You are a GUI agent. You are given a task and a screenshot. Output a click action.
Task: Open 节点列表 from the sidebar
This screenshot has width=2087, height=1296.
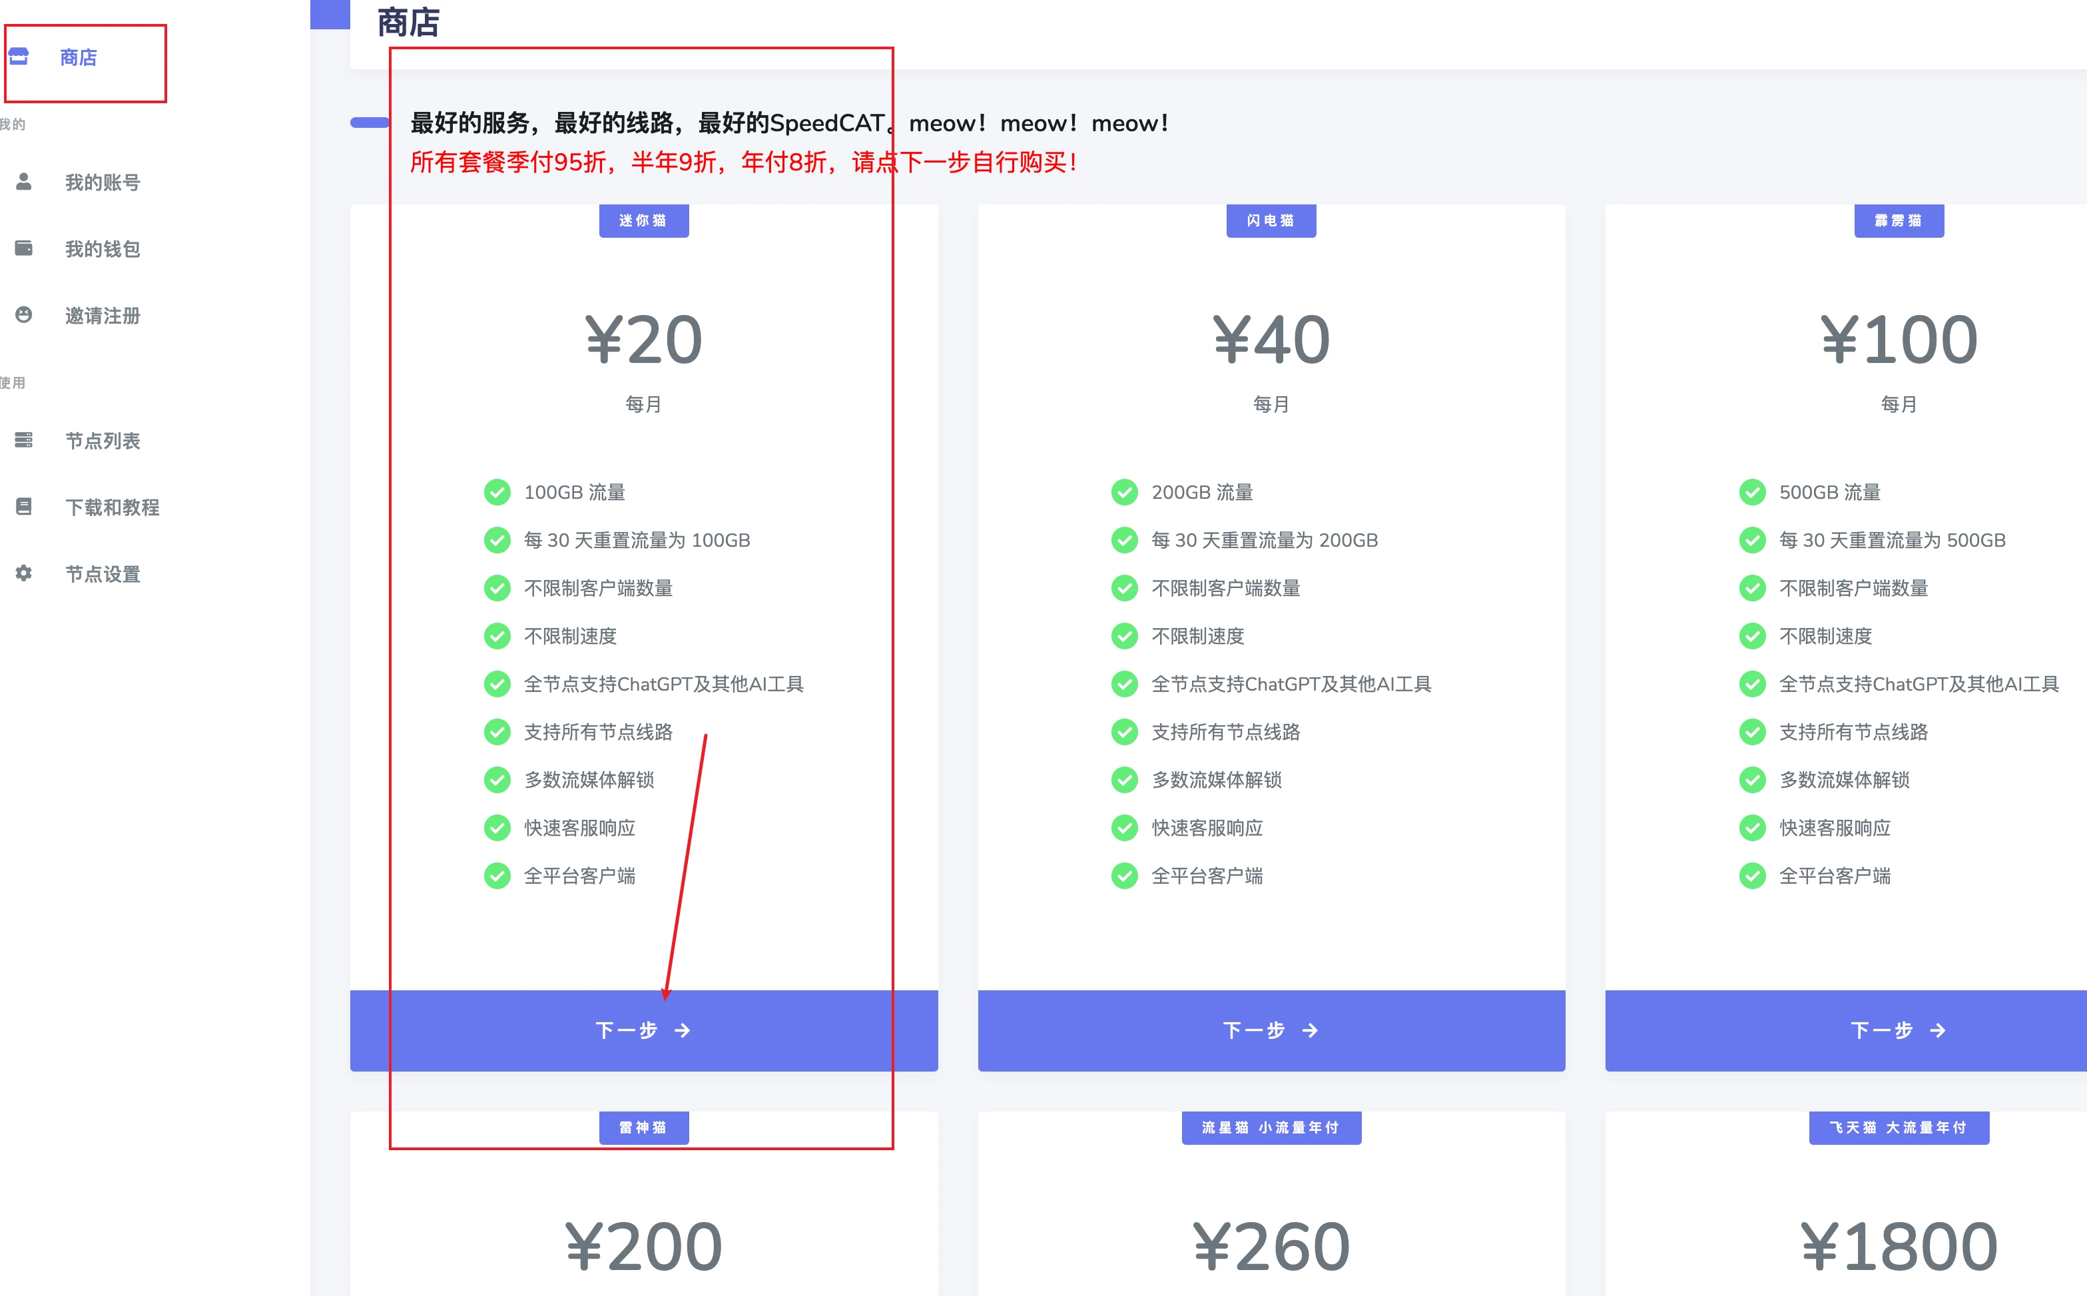[x=103, y=440]
